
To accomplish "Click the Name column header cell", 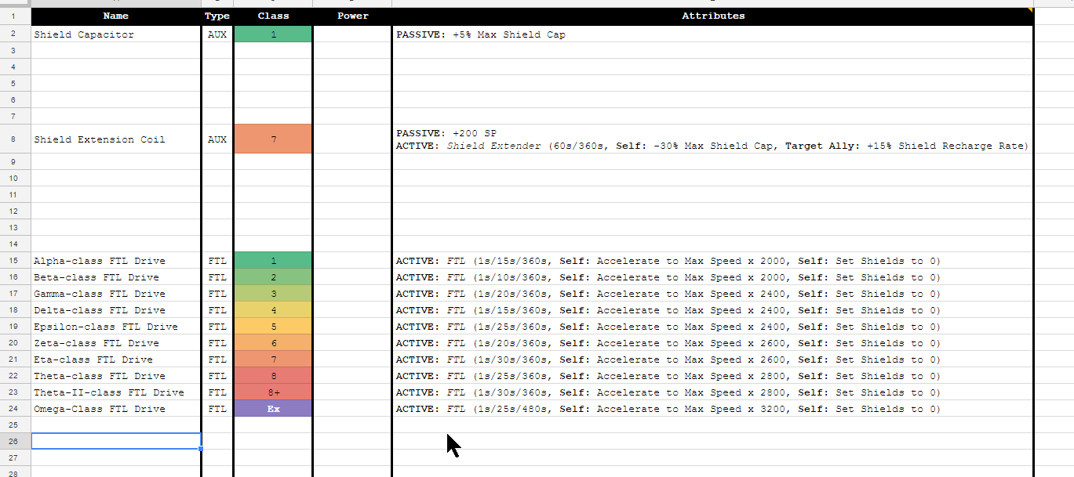I will (115, 16).
